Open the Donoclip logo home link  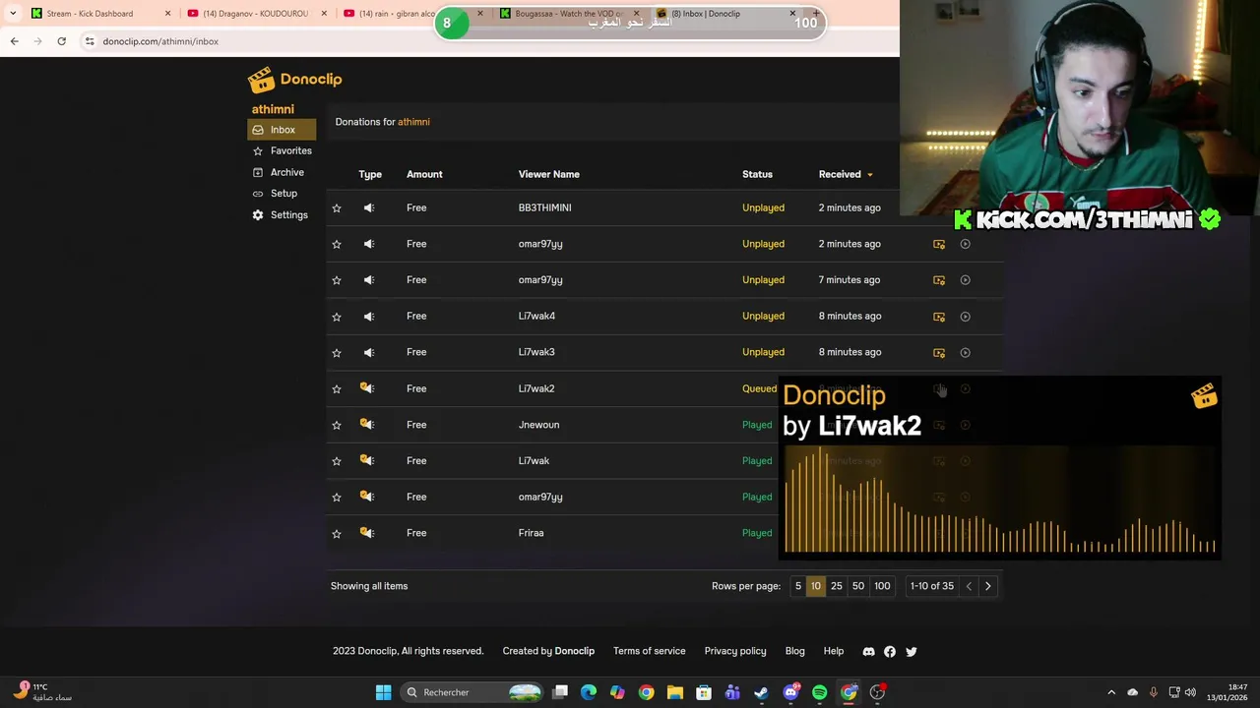(x=294, y=80)
